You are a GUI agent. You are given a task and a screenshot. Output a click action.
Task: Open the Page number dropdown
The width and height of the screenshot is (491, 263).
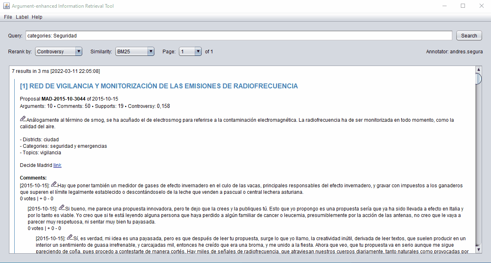tap(191, 51)
